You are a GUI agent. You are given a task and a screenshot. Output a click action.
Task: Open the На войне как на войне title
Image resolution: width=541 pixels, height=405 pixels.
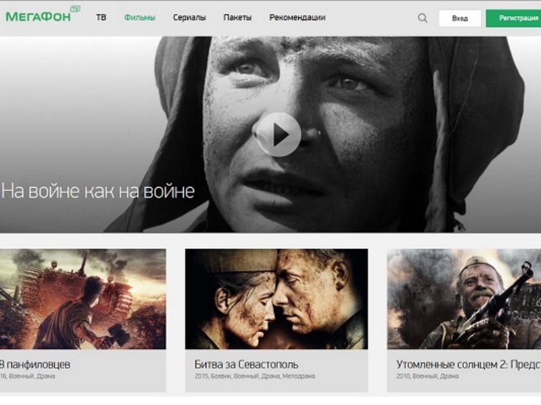[98, 191]
